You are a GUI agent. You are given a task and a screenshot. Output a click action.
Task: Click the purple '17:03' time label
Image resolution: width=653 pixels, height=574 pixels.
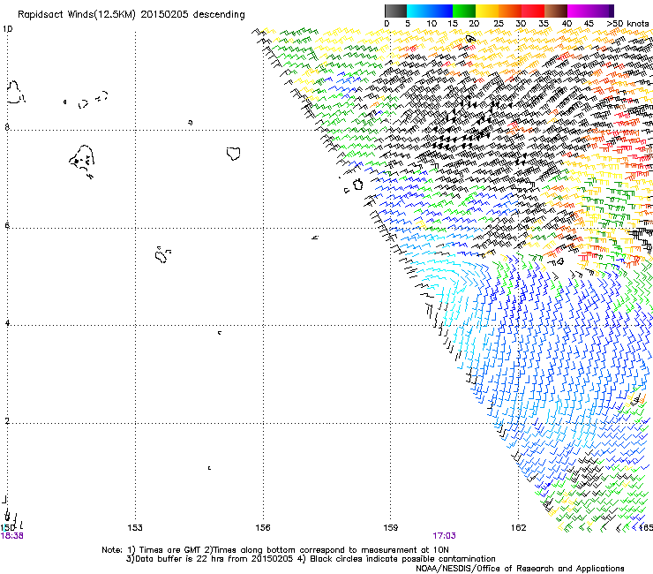click(x=444, y=536)
